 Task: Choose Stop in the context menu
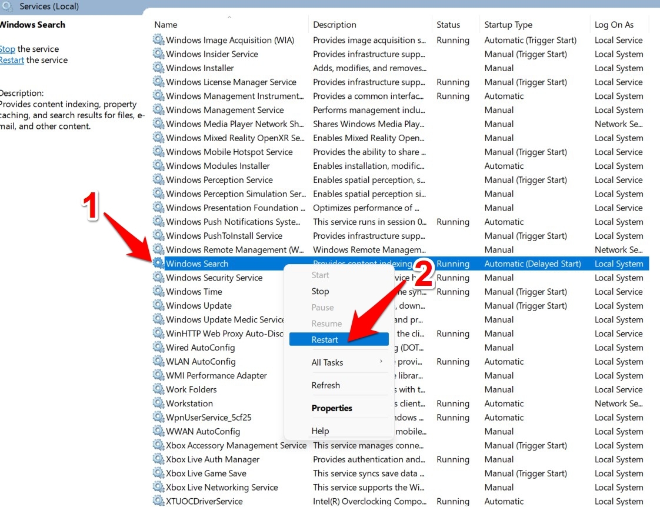coord(320,291)
